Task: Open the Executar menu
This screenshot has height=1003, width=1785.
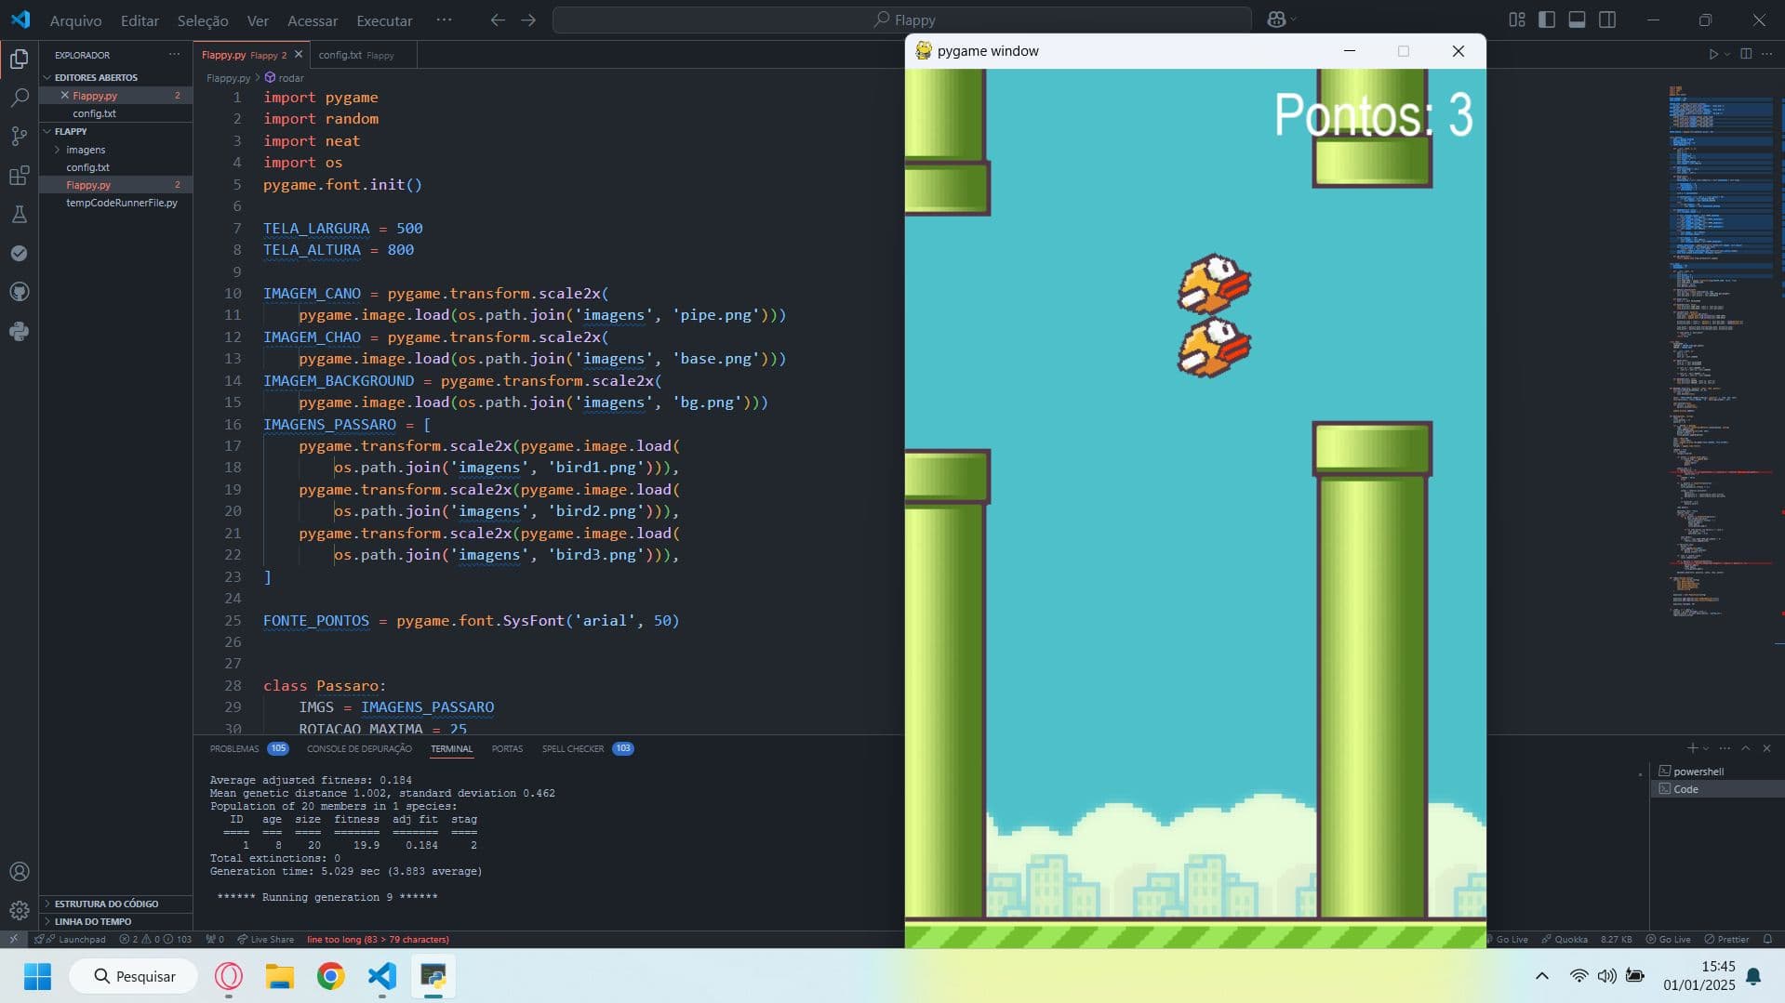Action: click(384, 20)
